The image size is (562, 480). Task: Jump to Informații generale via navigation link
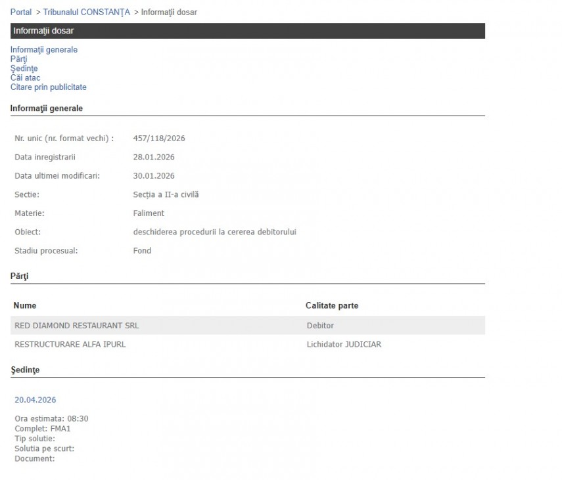coord(44,50)
